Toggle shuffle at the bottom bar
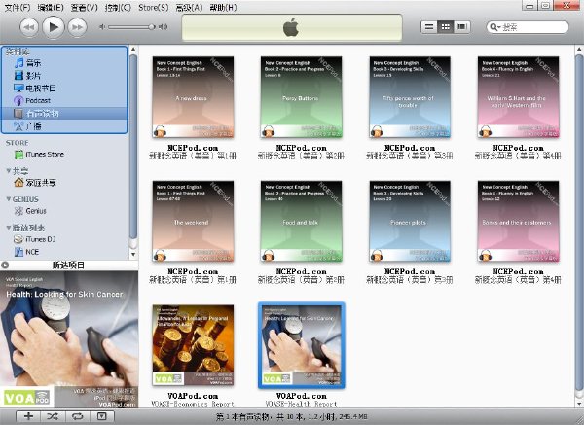Screen dimensions: 584x425 click(53, 416)
